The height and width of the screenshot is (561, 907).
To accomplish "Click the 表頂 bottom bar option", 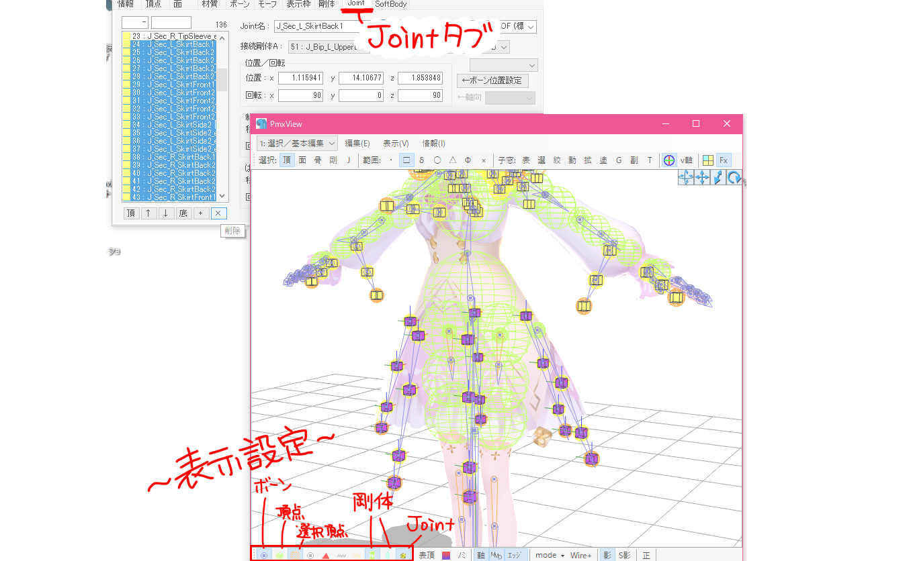I will coord(427,555).
